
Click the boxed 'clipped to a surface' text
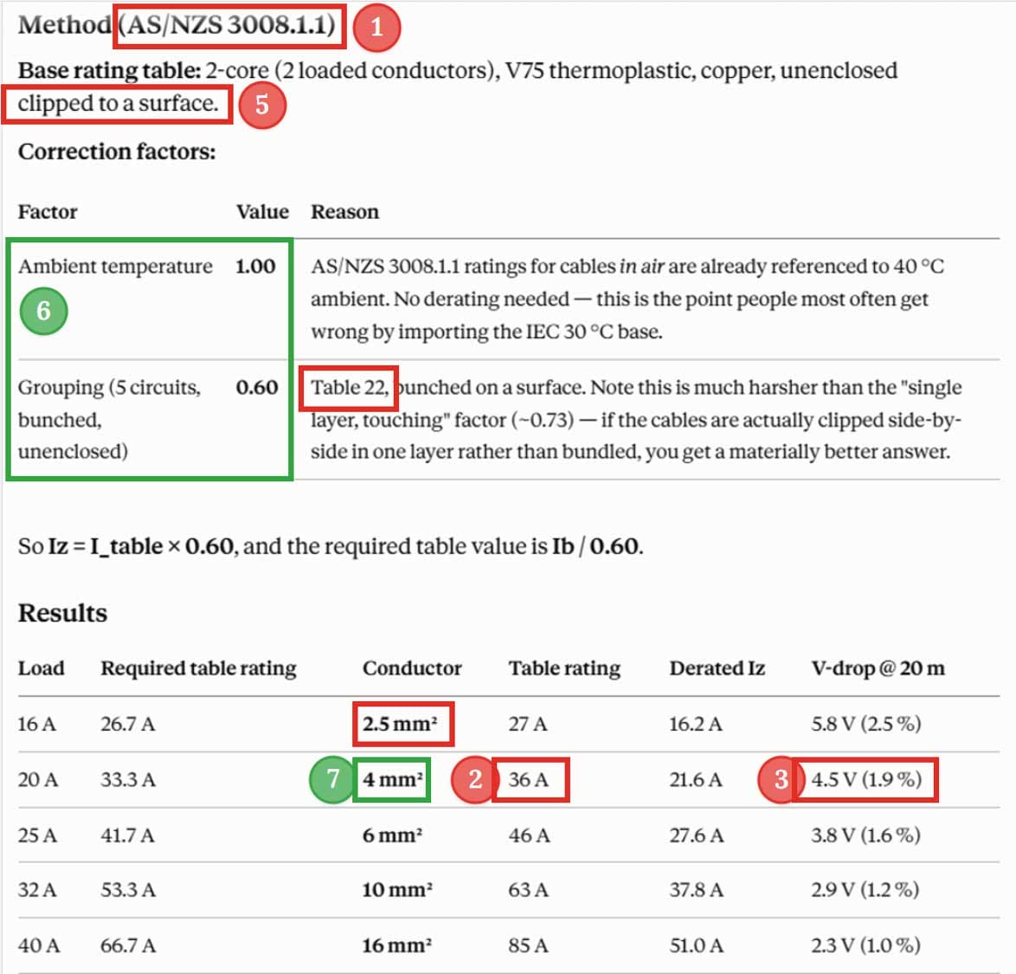point(118,104)
